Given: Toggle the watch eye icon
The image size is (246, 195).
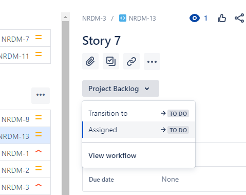Looking at the screenshot, I should (195, 18).
